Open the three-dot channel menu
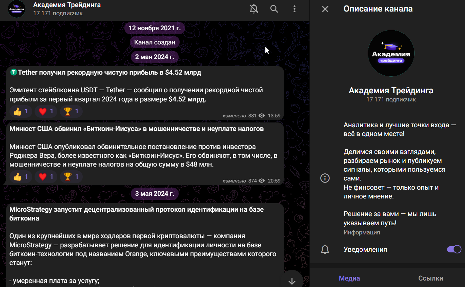465x287 pixels. [x=295, y=9]
